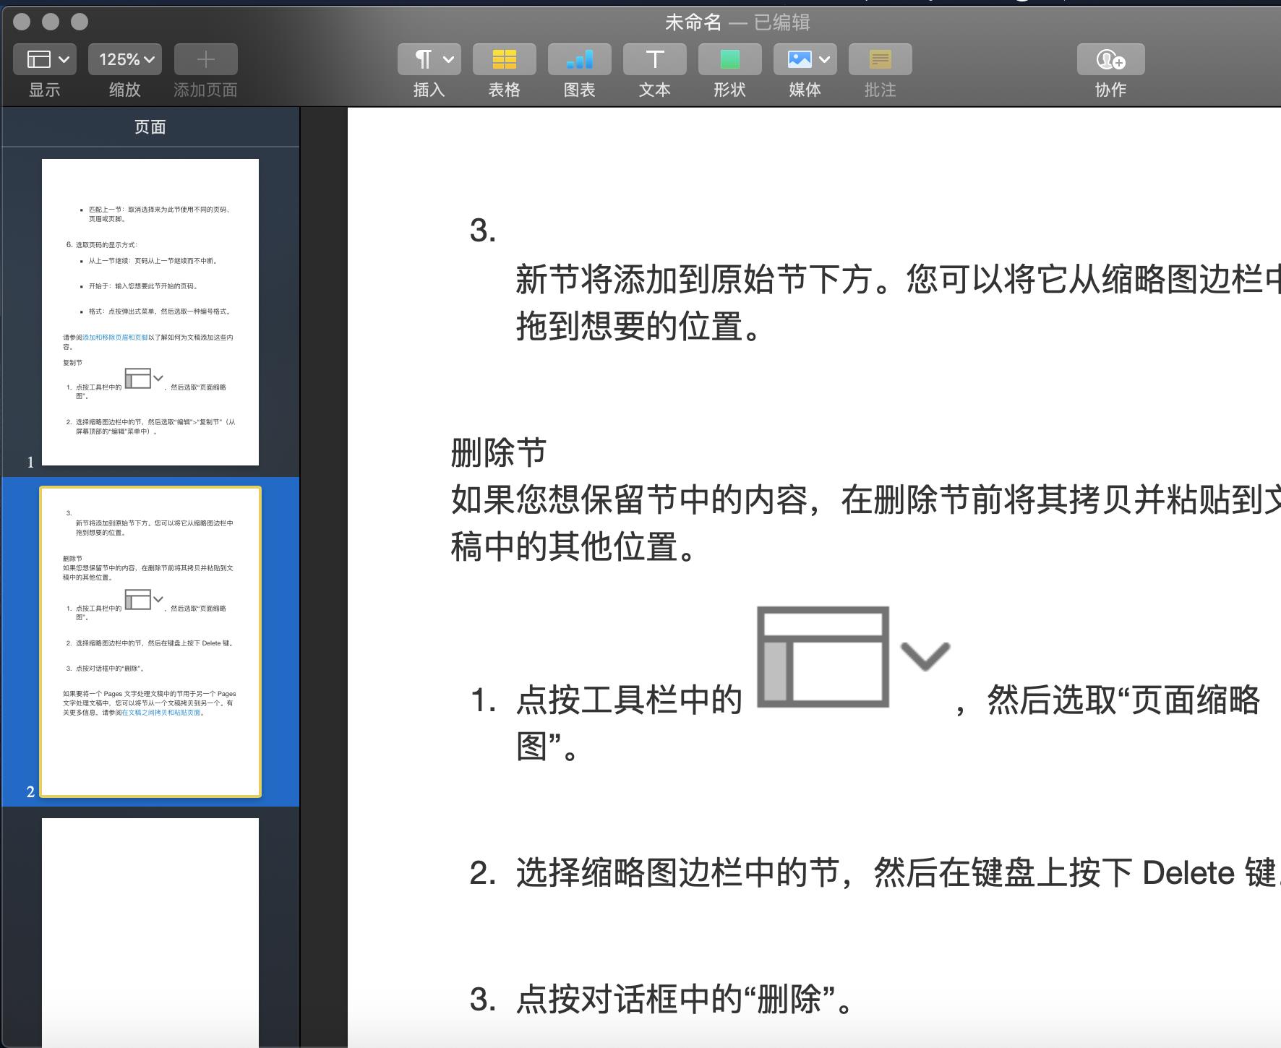Expand the View (显示) dropdown menu
This screenshot has height=1048, width=1281.
(44, 59)
